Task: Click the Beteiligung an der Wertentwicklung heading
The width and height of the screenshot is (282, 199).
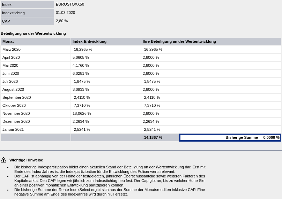Action: [33, 33]
